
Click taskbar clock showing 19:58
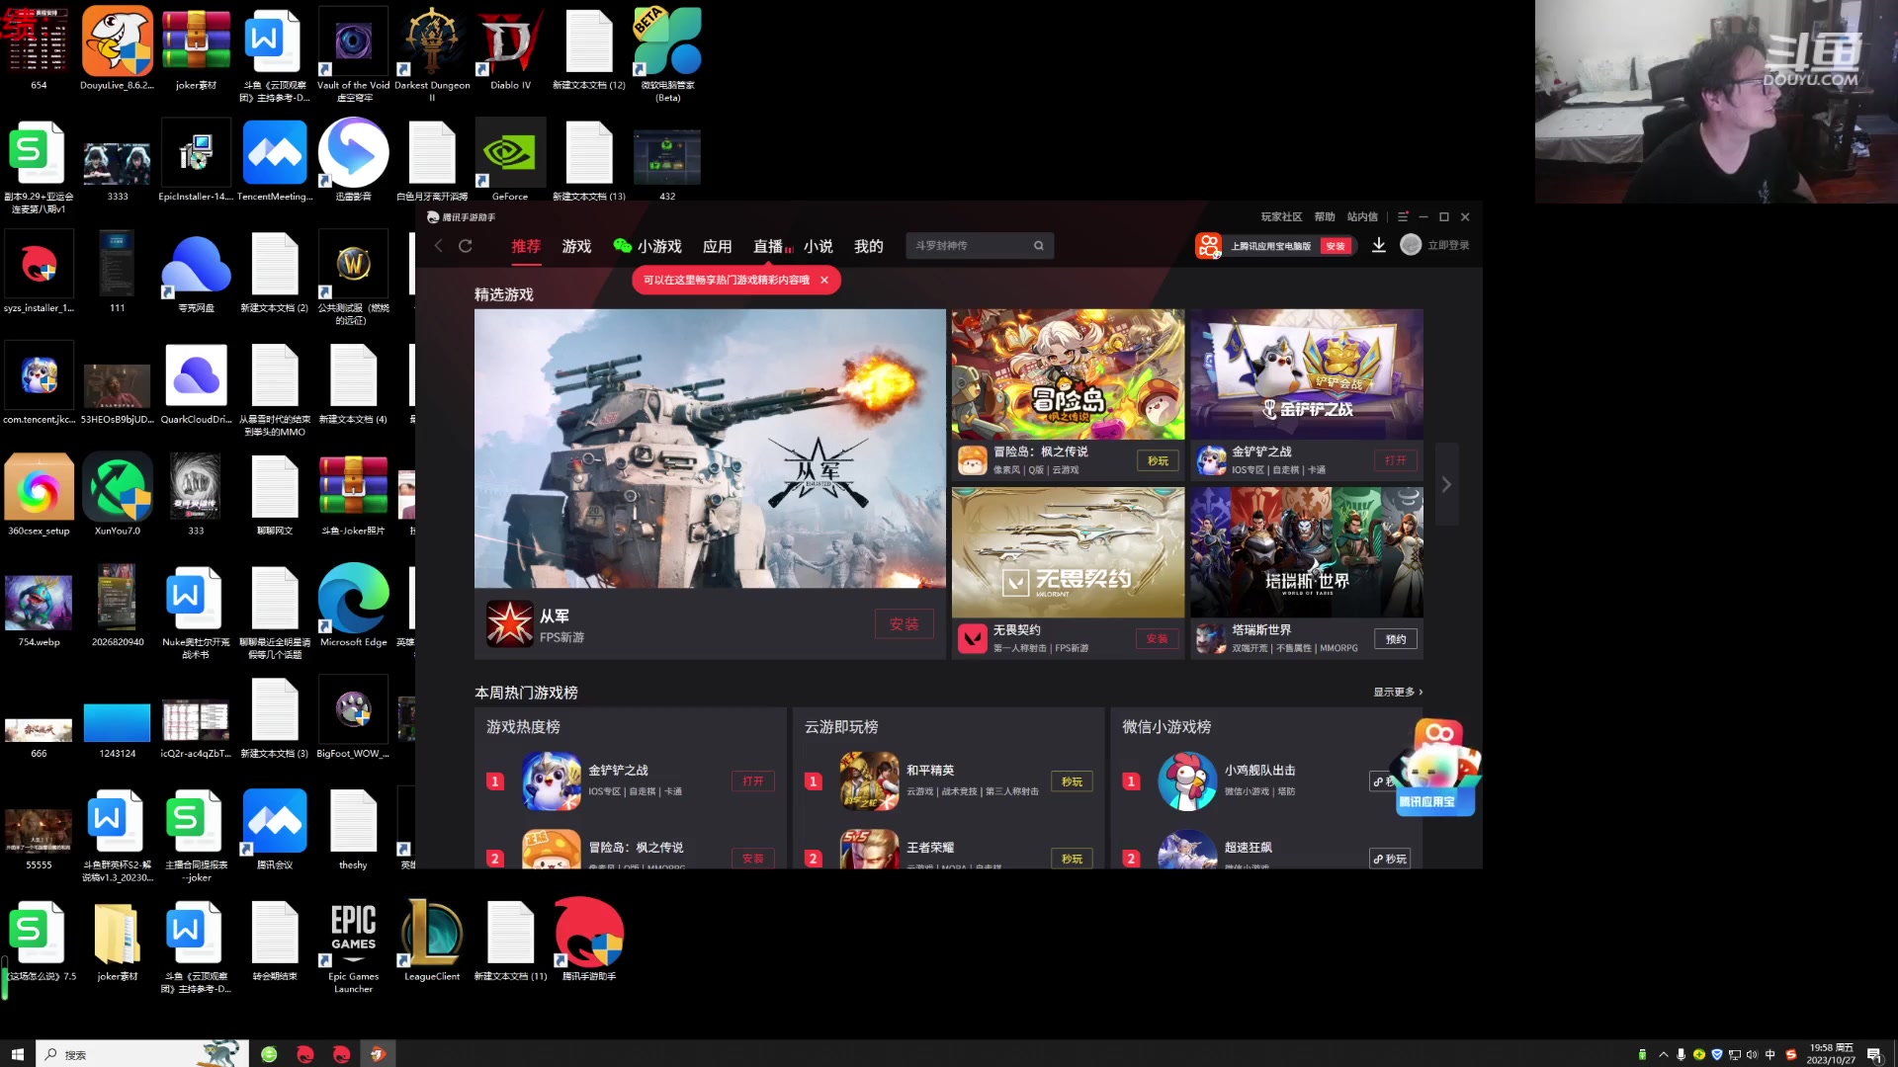pos(1831,1054)
